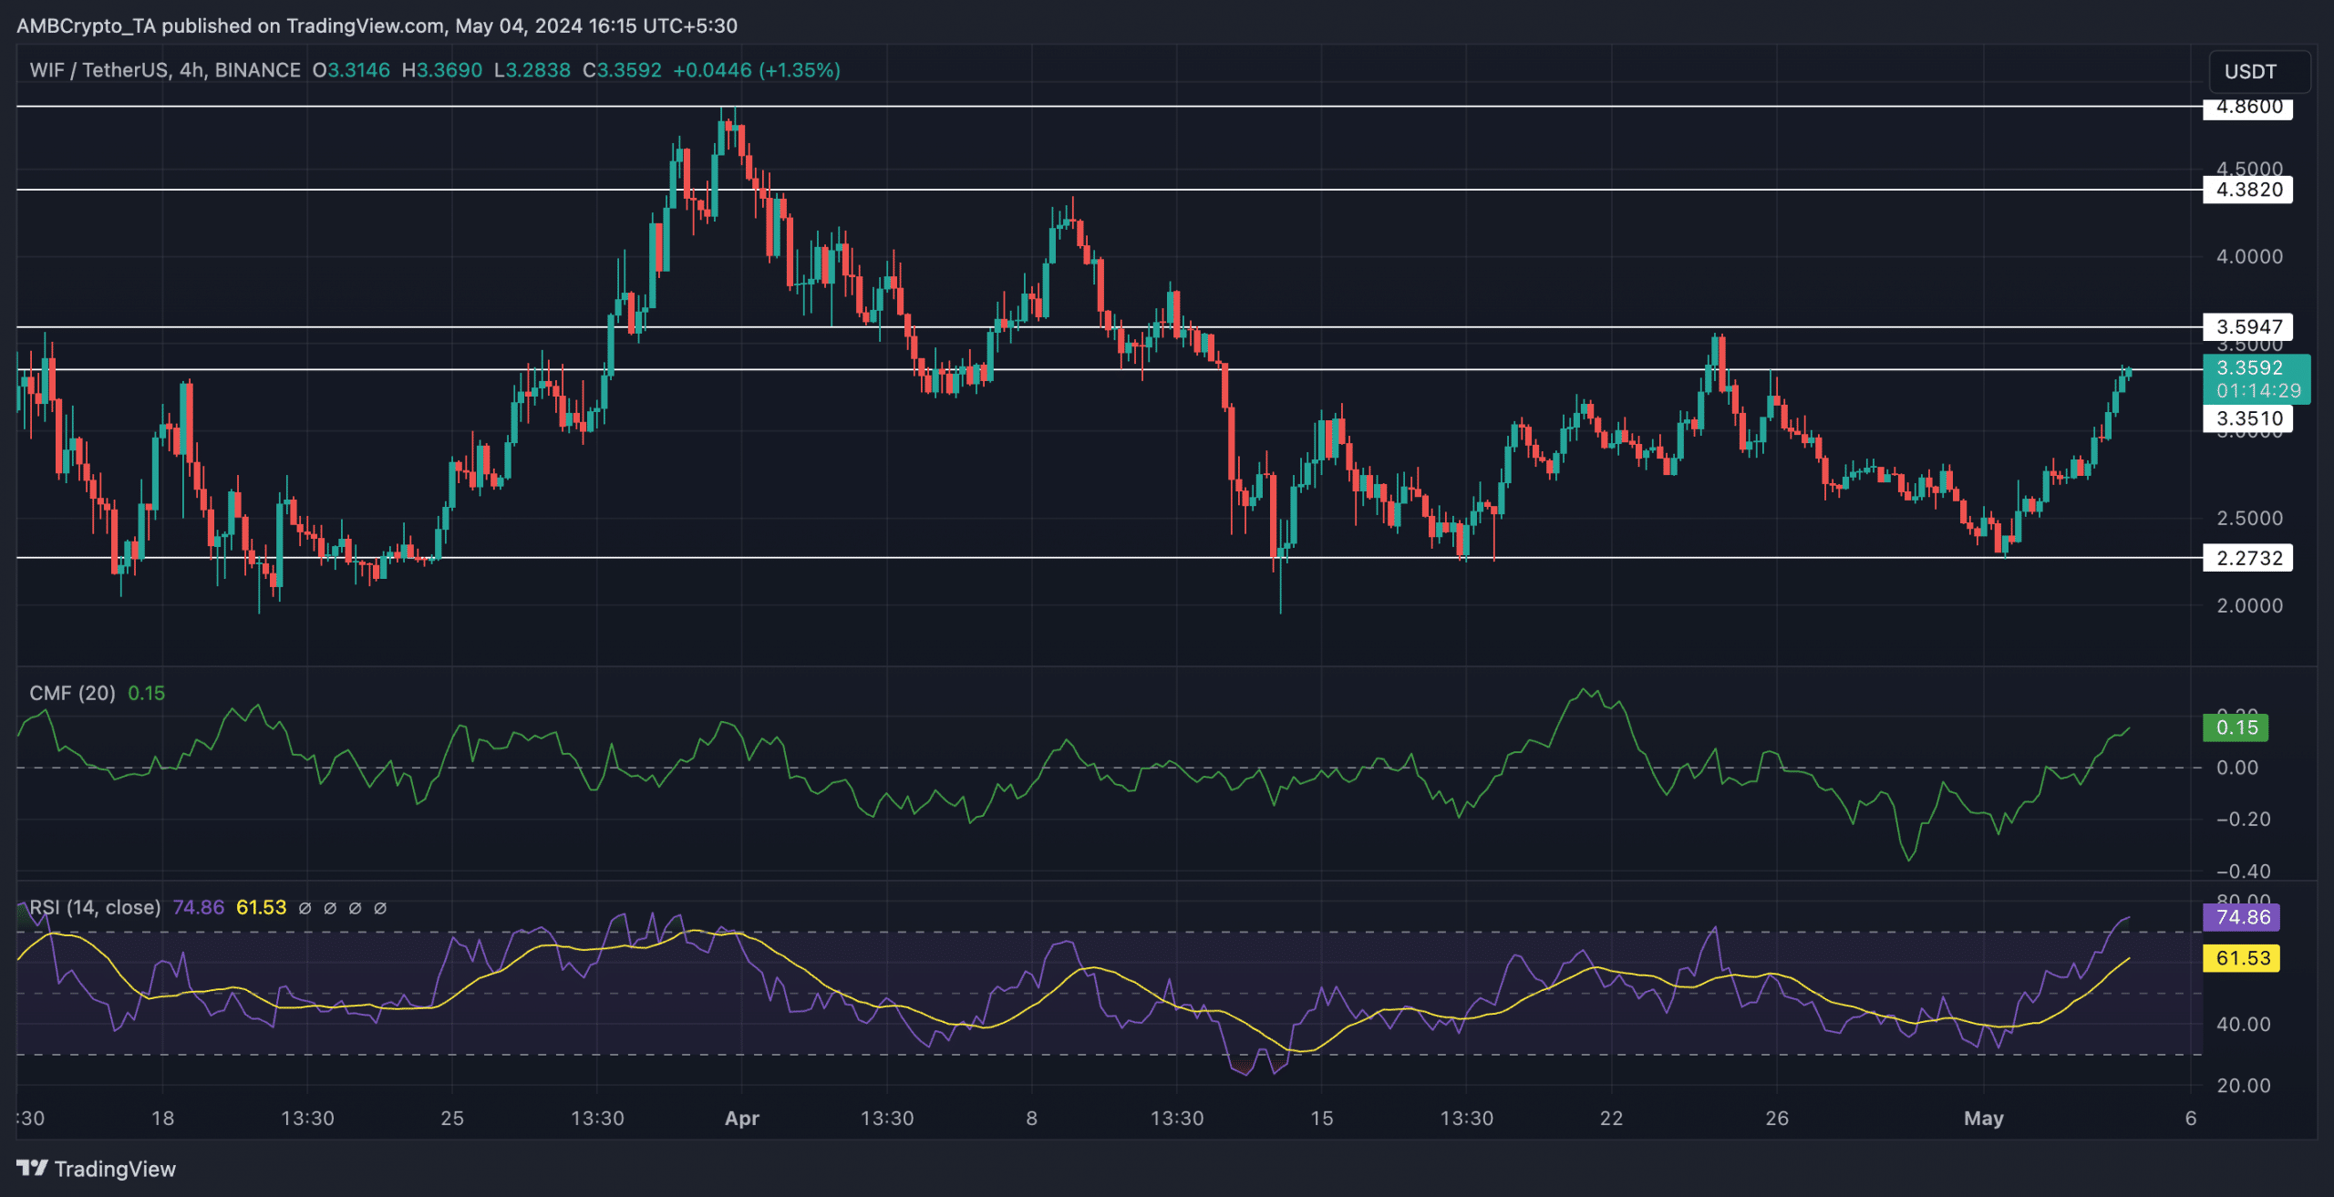Click TradingView text in footer

click(x=115, y=1169)
